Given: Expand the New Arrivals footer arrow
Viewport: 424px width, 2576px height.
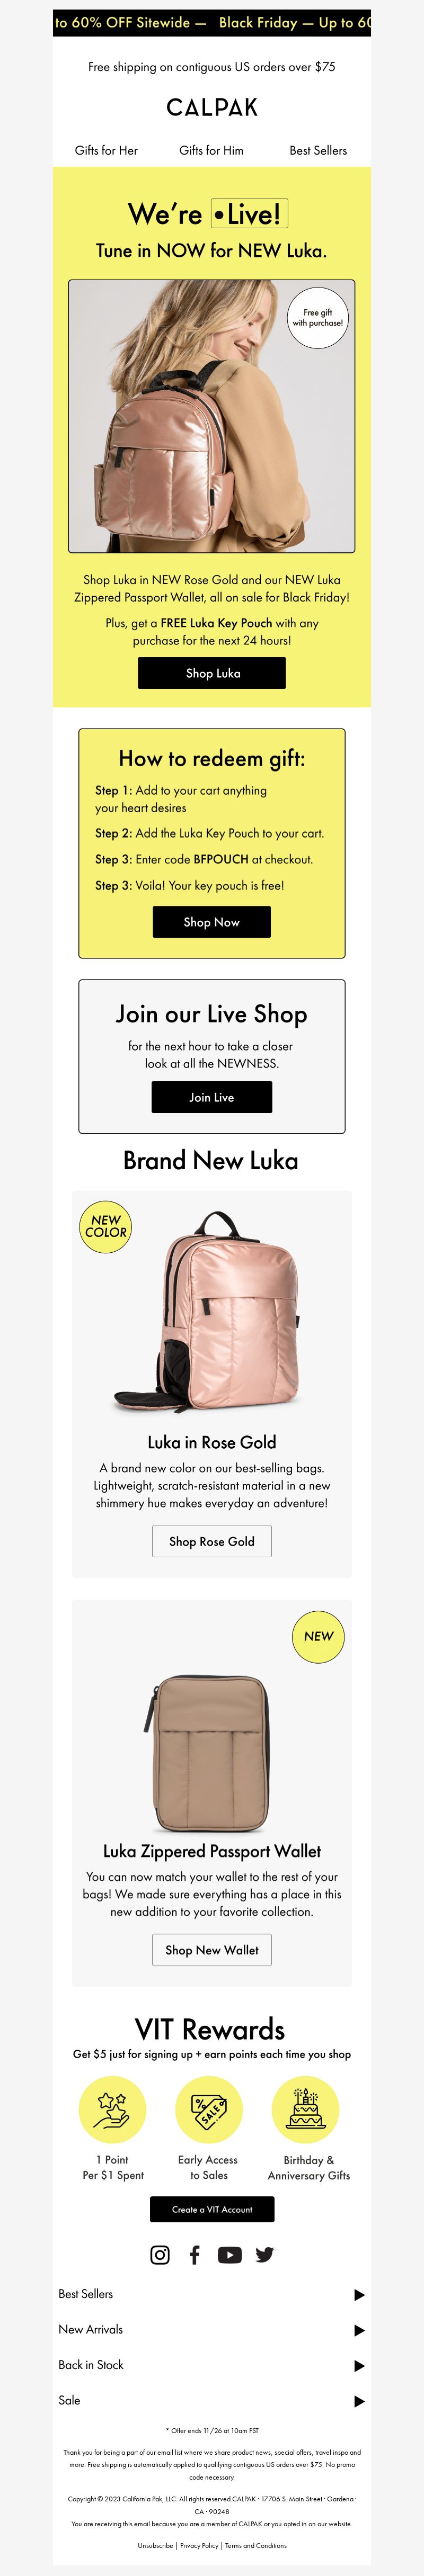Looking at the screenshot, I should 360,2330.
